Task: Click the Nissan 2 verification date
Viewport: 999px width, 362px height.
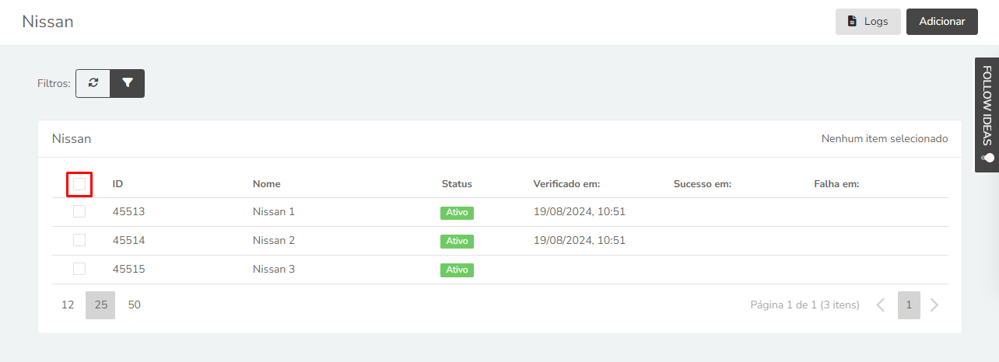Action: coord(580,240)
